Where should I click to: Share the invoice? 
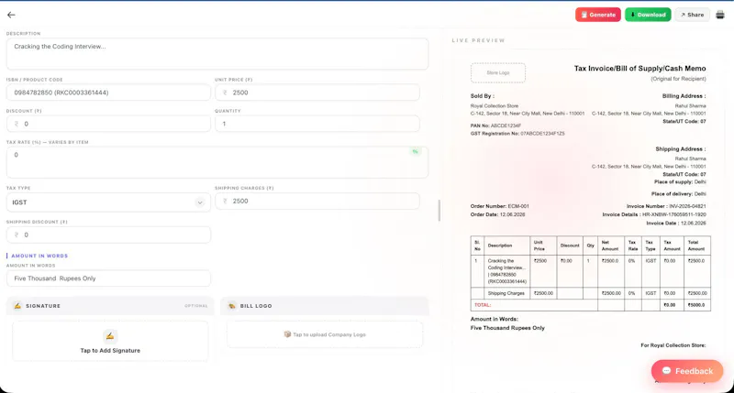point(692,15)
